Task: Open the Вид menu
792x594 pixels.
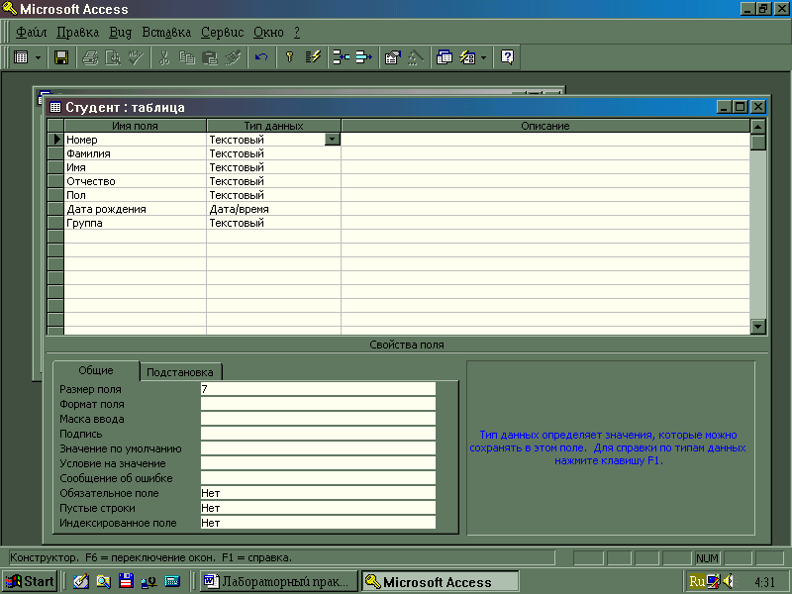Action: coord(120,33)
